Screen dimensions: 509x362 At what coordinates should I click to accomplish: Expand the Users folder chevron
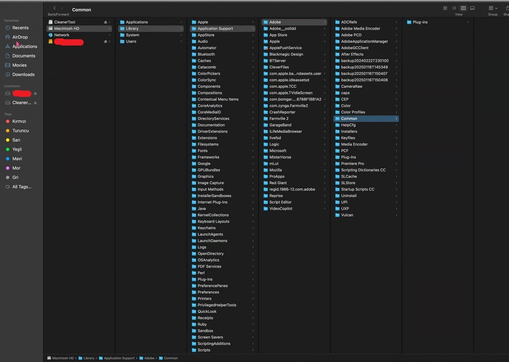181,41
